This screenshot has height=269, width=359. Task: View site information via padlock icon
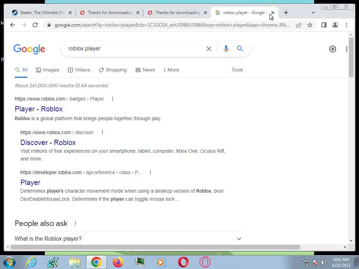49,25
